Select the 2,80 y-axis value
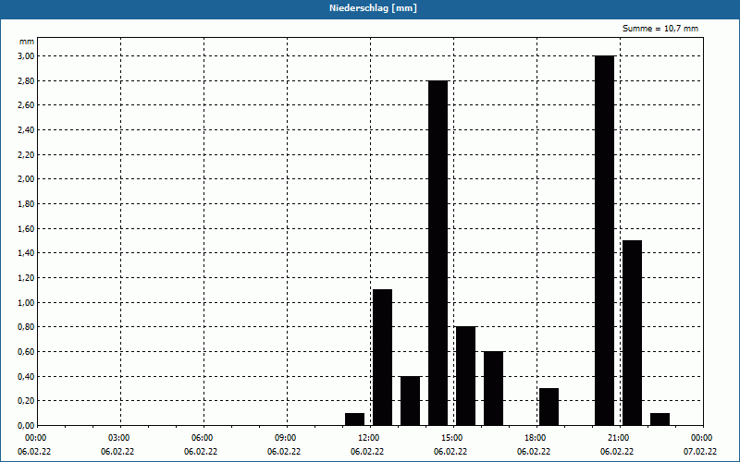Viewport: 740px width, 462px height. (26, 80)
